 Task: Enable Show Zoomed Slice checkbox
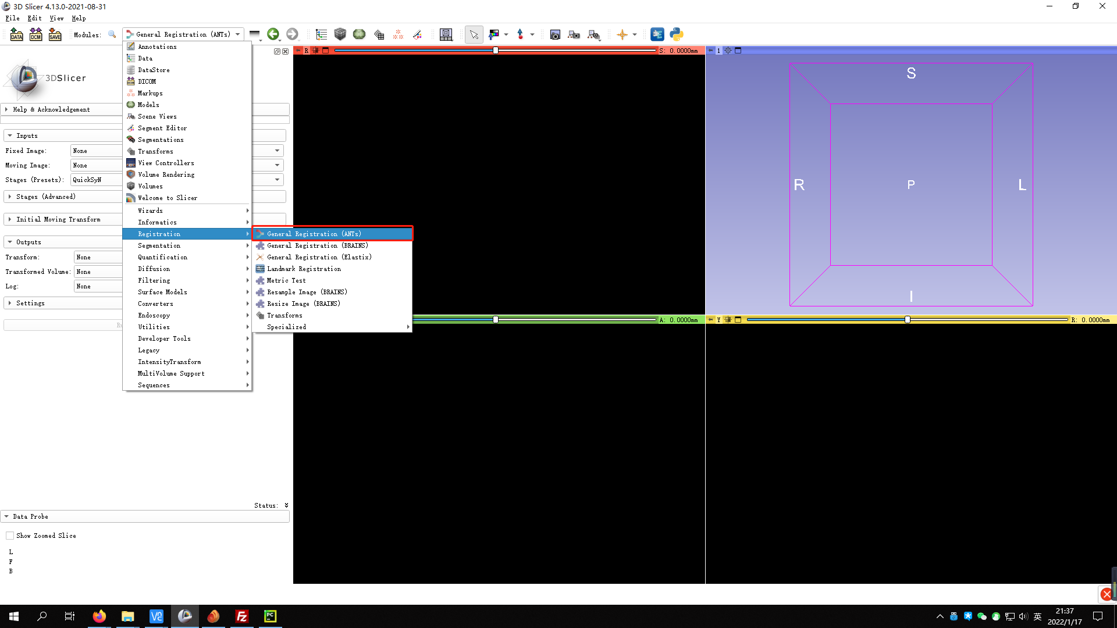point(10,536)
